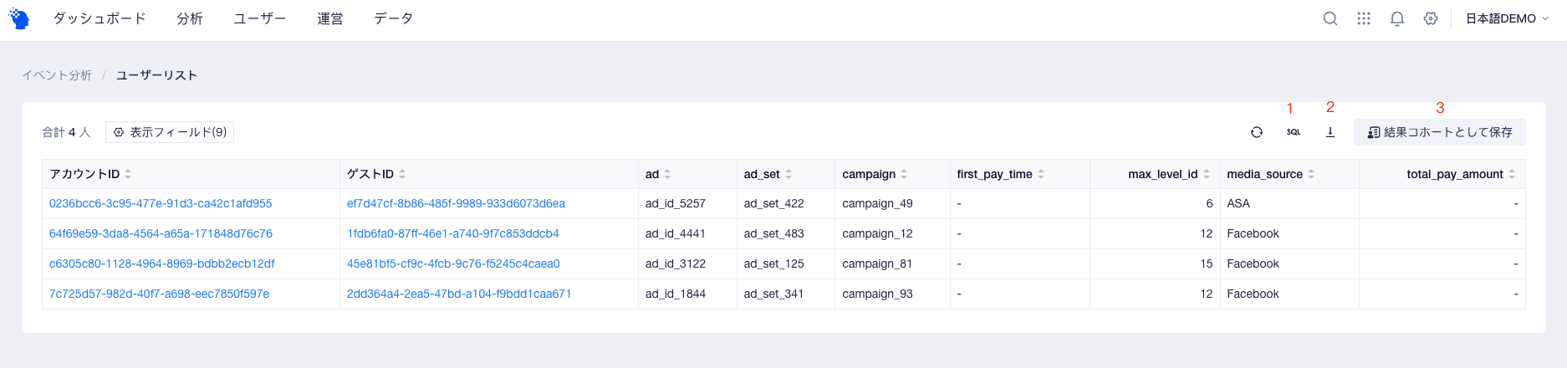
Task: Sort by total_pay_amount column
Action: [1512, 174]
